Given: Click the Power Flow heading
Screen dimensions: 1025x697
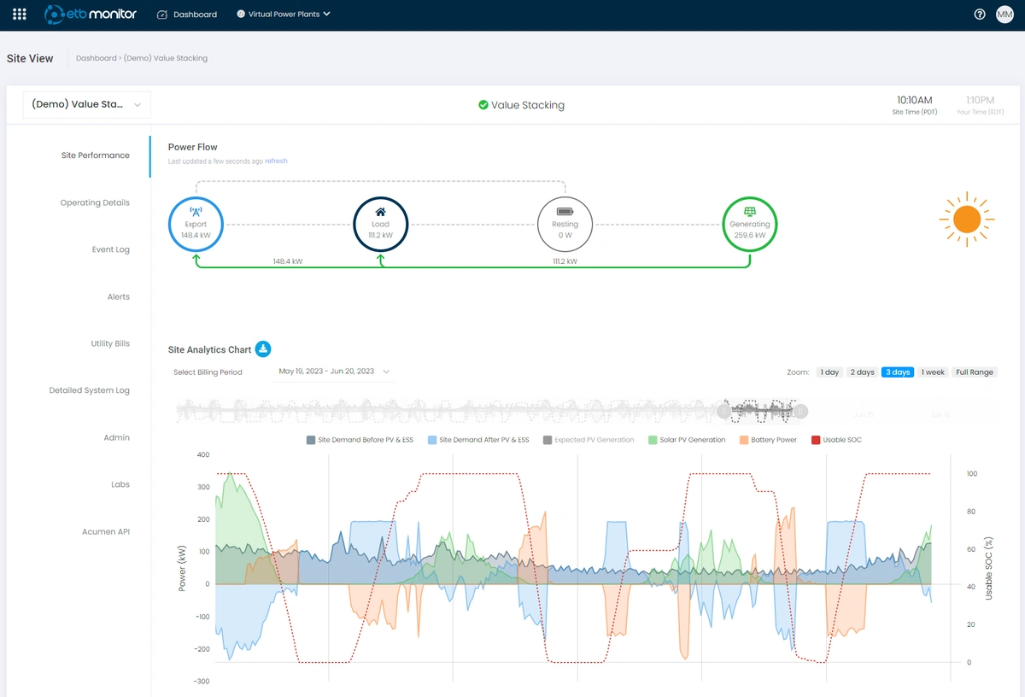Looking at the screenshot, I should pyautogui.click(x=193, y=147).
